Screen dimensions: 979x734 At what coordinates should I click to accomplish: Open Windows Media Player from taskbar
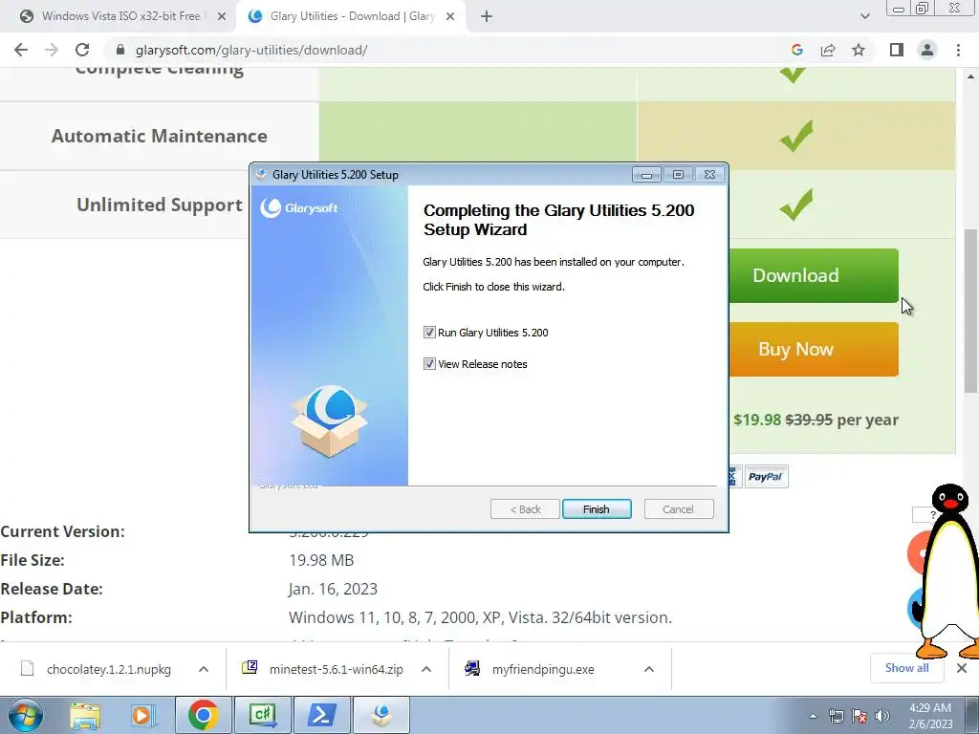142,715
